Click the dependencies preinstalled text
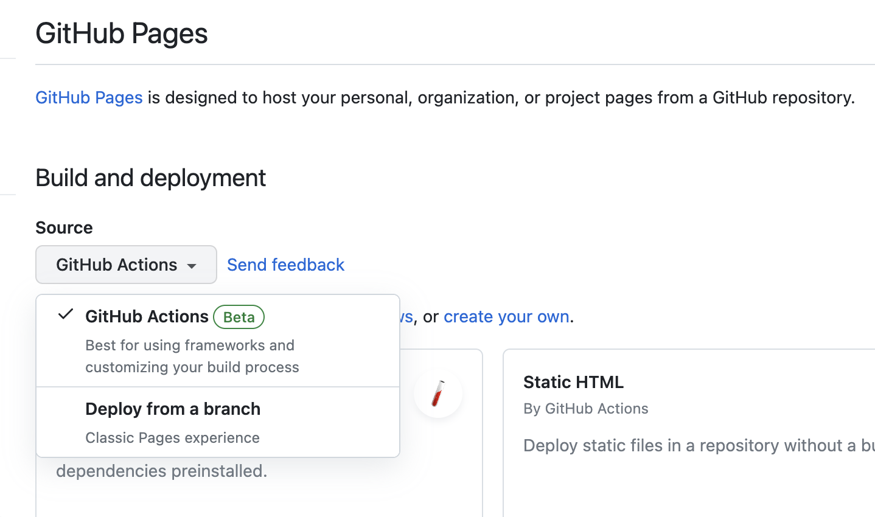 pos(161,471)
